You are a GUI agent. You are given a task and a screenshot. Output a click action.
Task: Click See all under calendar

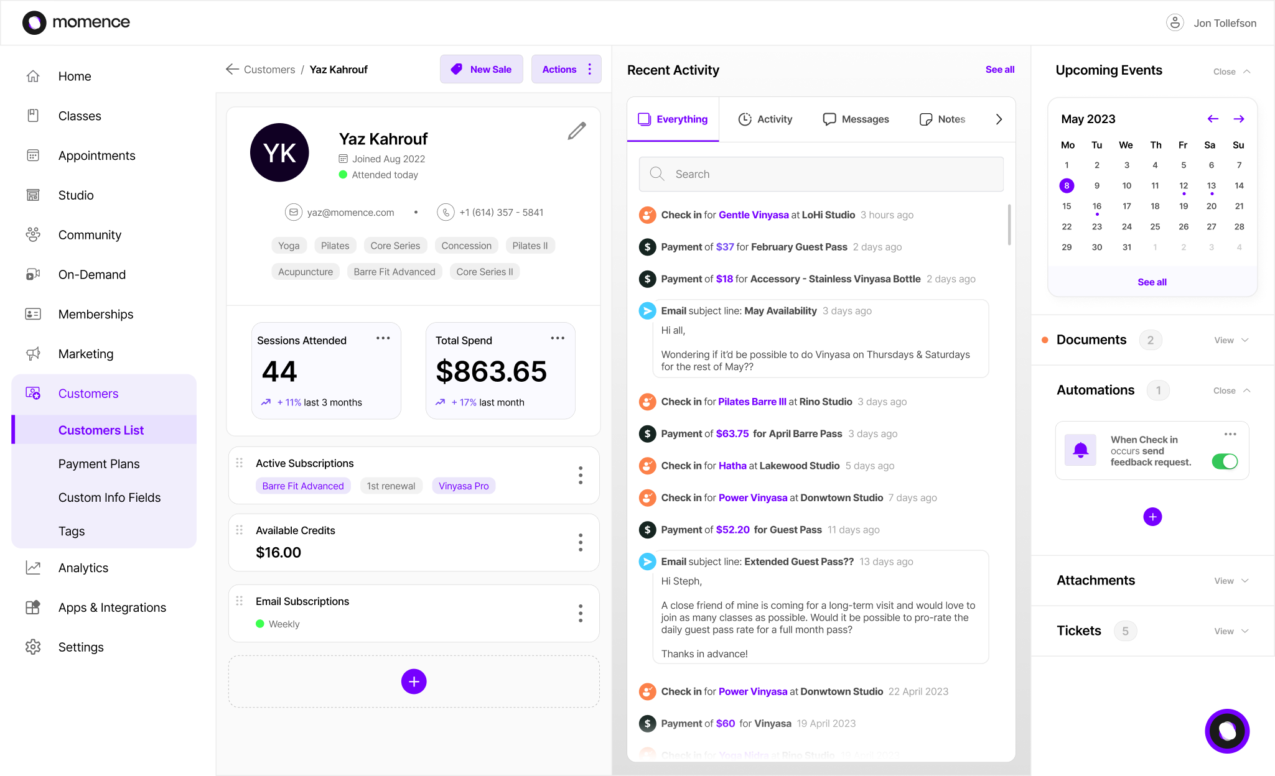click(1152, 282)
